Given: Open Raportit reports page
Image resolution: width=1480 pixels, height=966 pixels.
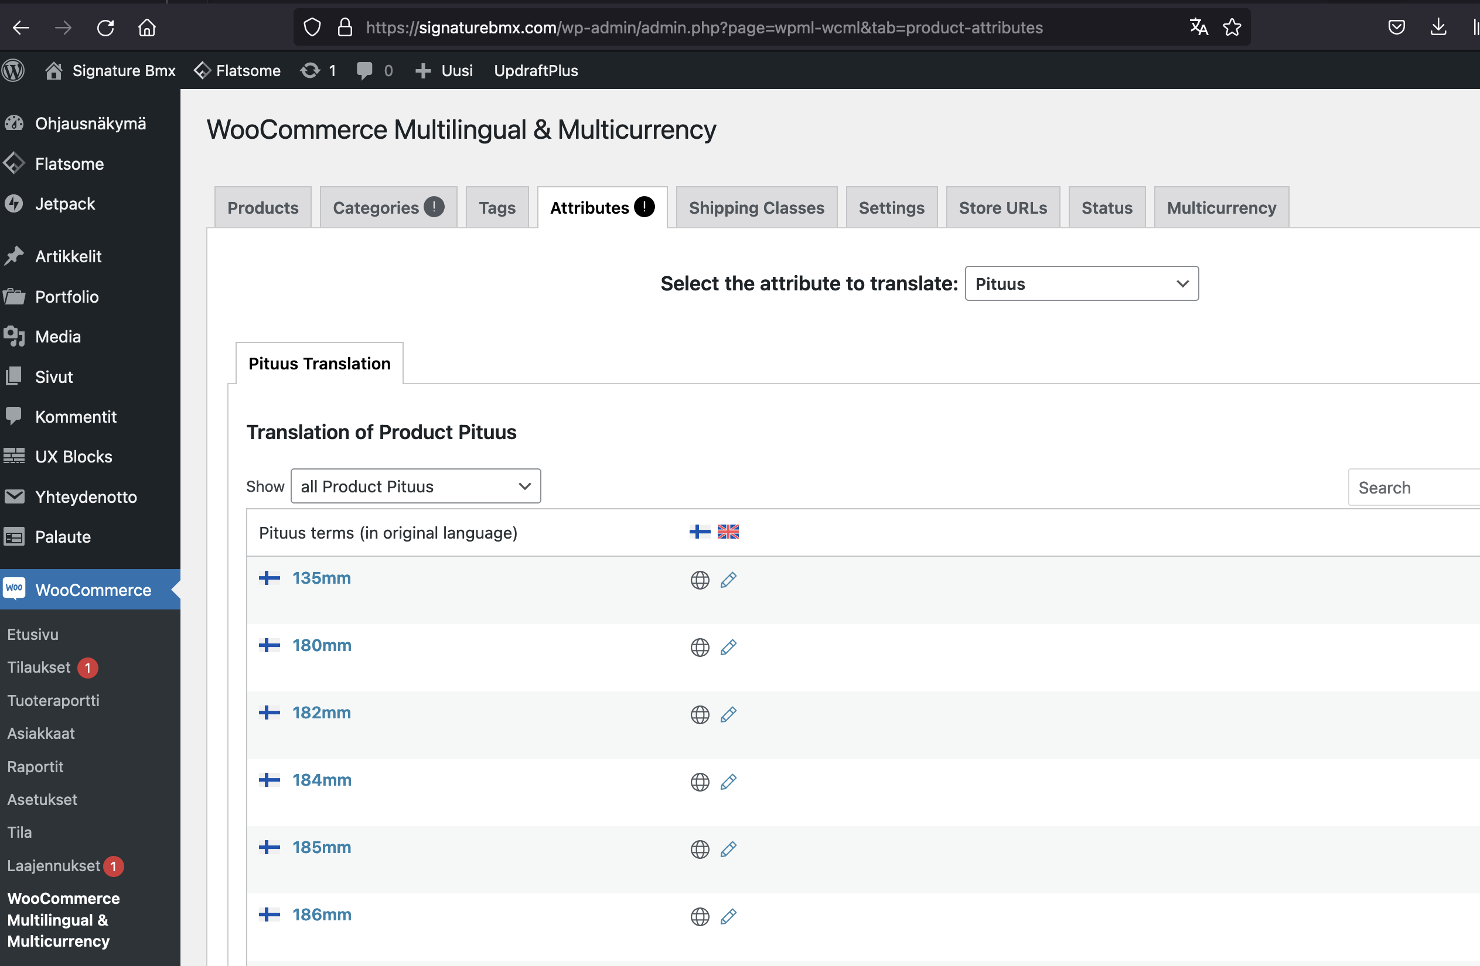Looking at the screenshot, I should tap(35, 766).
